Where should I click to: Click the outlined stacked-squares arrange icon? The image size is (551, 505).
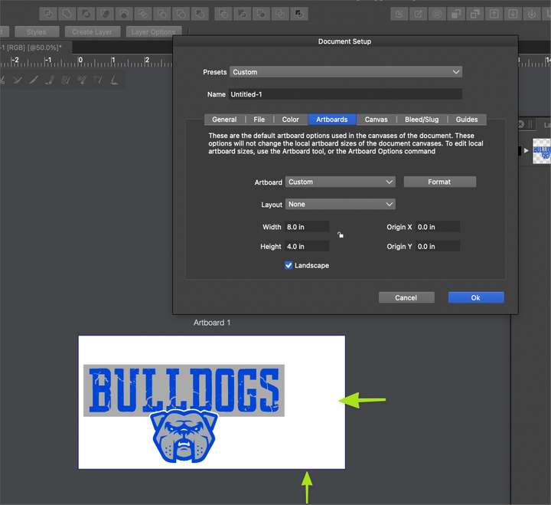[474, 14]
